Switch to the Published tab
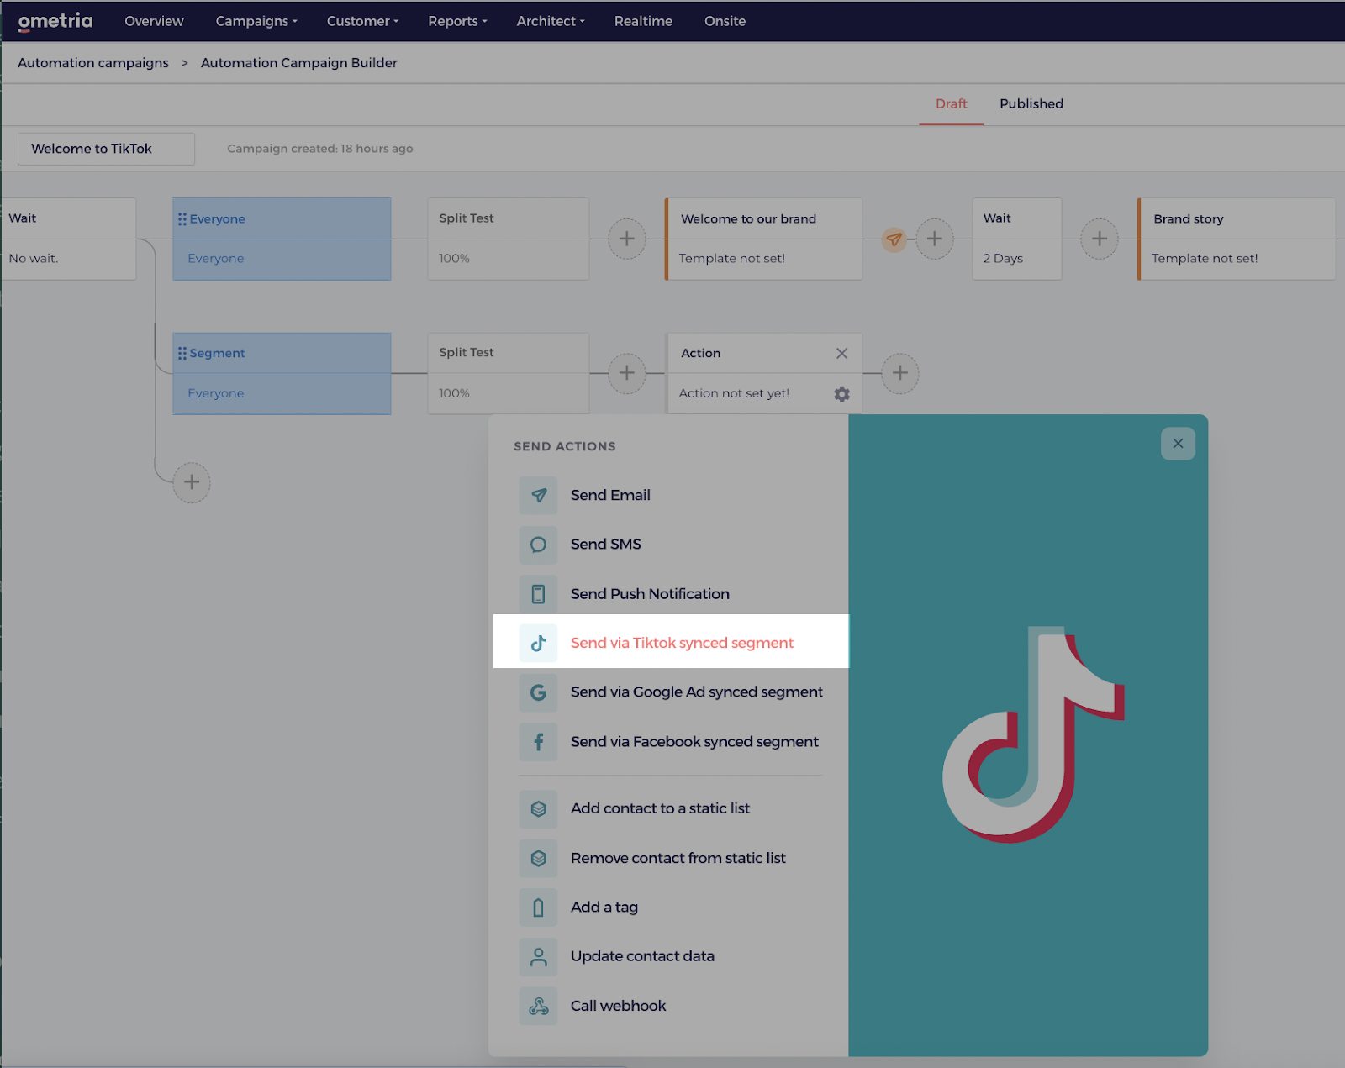This screenshot has width=1345, height=1068. pyautogui.click(x=1031, y=104)
